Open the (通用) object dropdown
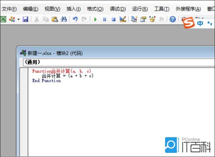215x157 pixels. [119, 62]
